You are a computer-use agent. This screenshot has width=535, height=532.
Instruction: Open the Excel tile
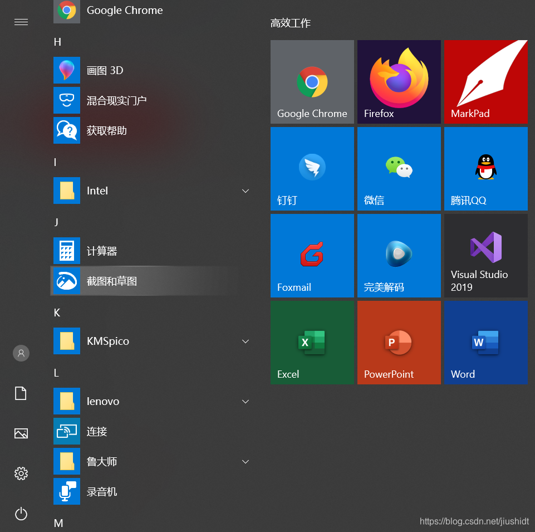pos(312,343)
